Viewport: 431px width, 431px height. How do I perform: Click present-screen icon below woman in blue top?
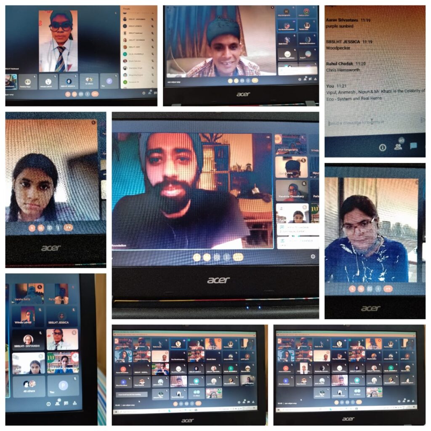(x=370, y=289)
